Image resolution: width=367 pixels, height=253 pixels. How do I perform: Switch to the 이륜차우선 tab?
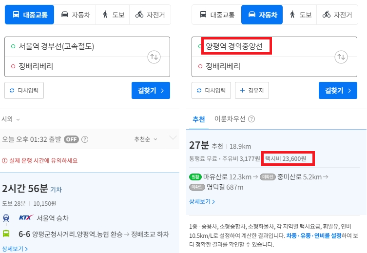click(227, 119)
